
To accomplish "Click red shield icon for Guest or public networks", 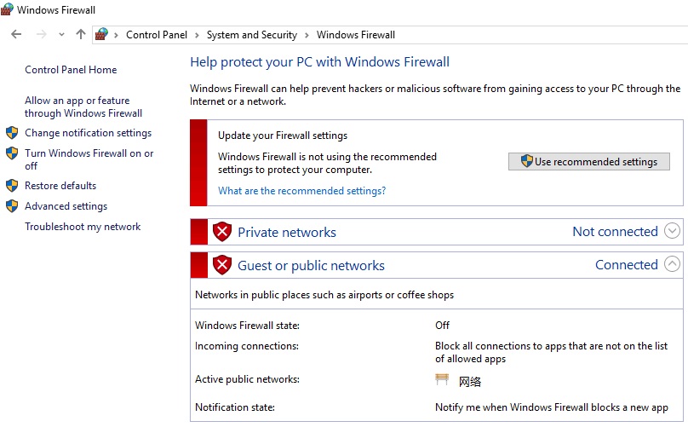I will (x=222, y=265).
